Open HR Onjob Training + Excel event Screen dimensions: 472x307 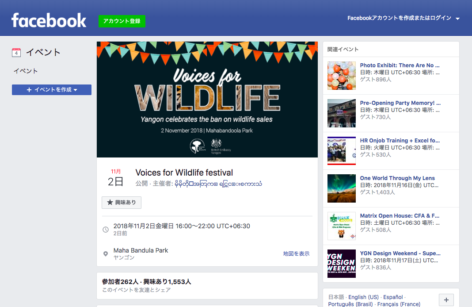(400, 141)
